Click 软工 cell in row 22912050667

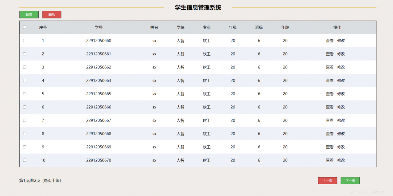pos(207,120)
